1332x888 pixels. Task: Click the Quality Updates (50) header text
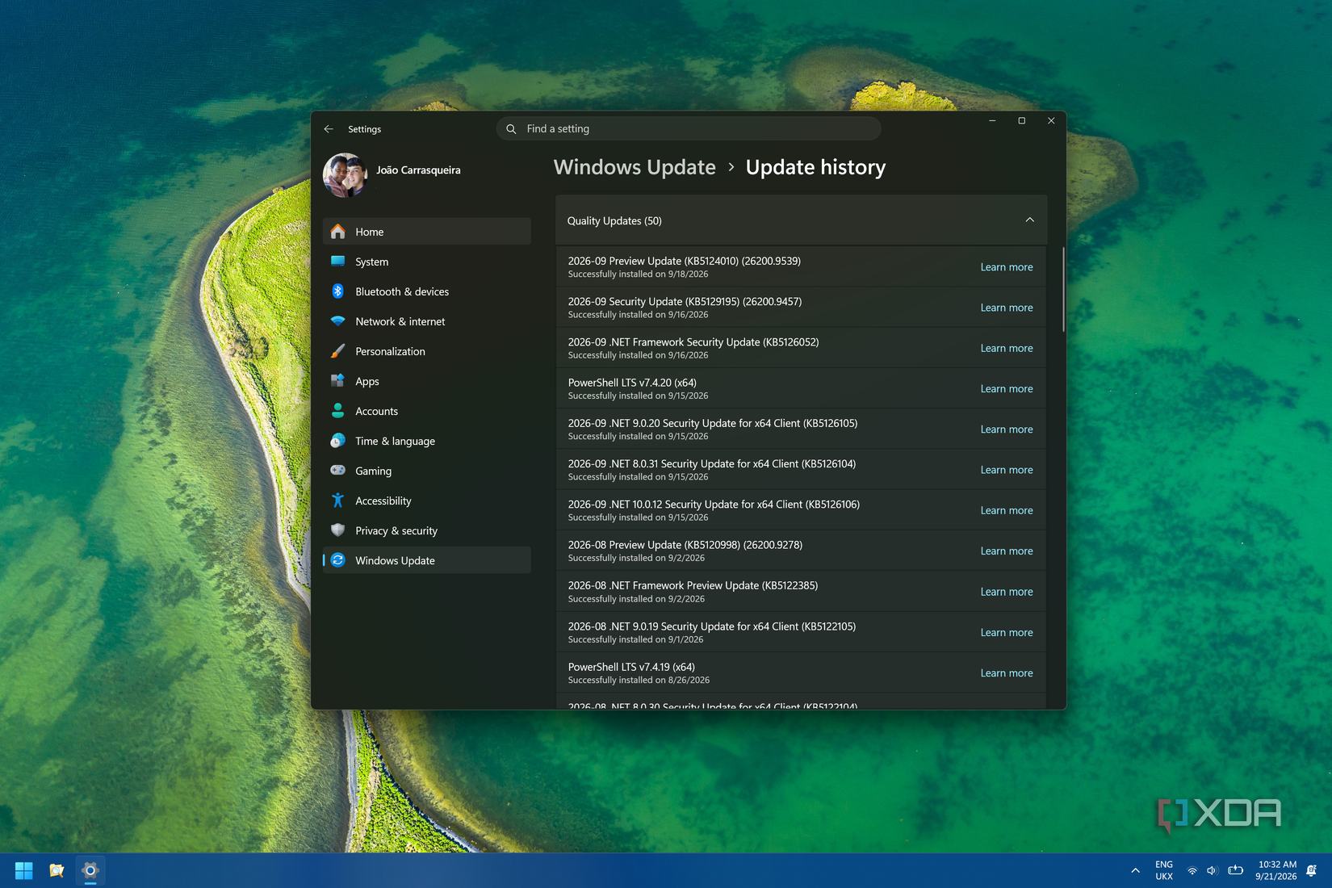coord(614,220)
